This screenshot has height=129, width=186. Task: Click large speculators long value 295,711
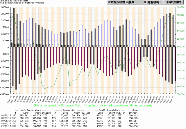pyautogui.click(x=24, y=115)
